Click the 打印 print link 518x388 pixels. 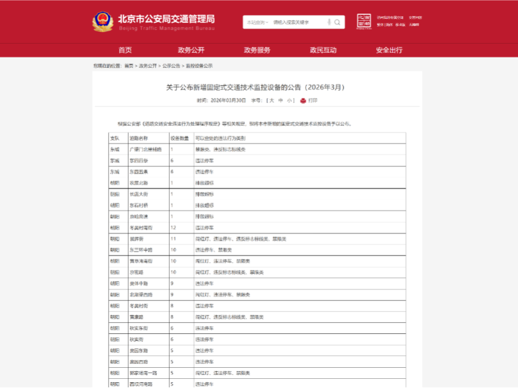pyautogui.click(x=313, y=100)
